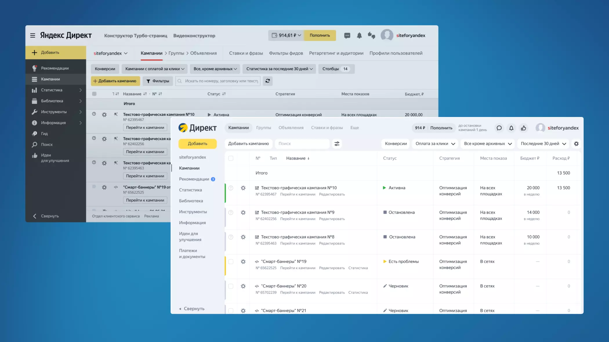Open hamburger menu in old Yandex Direct window
This screenshot has width=609, height=342.
tap(32, 35)
